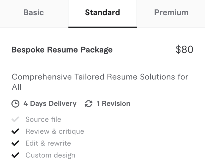Click the dark underline beneath the Standard tab
Viewport: 205px width, 166px height.
[x=102, y=27]
